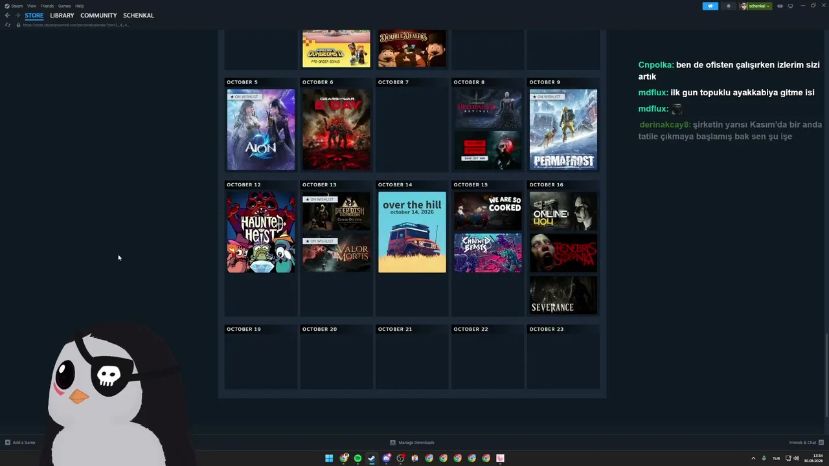Switch to the LIBRARY tab
Image resolution: width=829 pixels, height=466 pixels.
pyautogui.click(x=62, y=16)
